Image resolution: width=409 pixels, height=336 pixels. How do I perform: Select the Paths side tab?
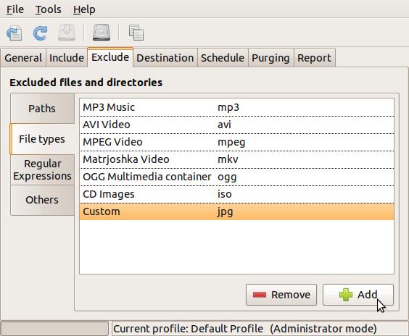point(42,109)
